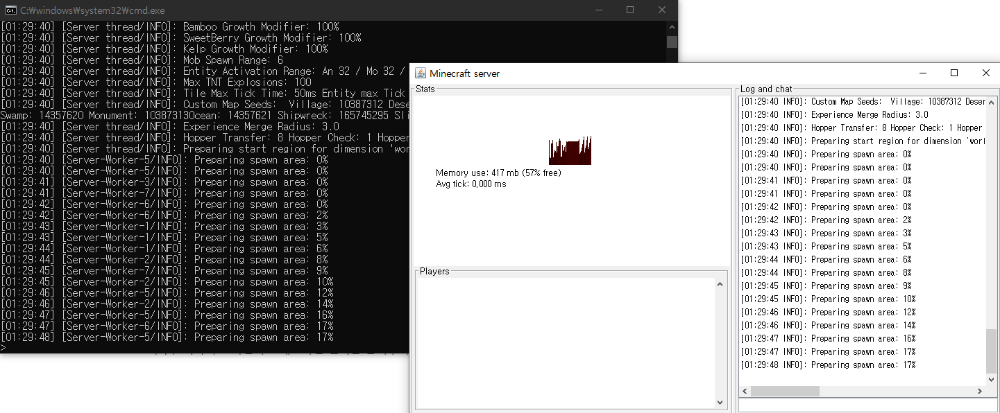Click the red memory usage graph
The height and width of the screenshot is (413, 1000).
coord(570,150)
